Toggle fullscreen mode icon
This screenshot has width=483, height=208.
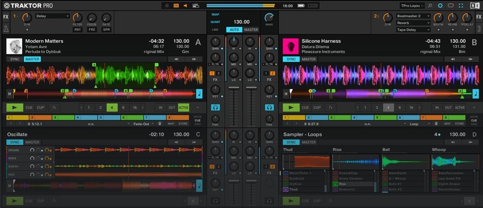click(461, 6)
